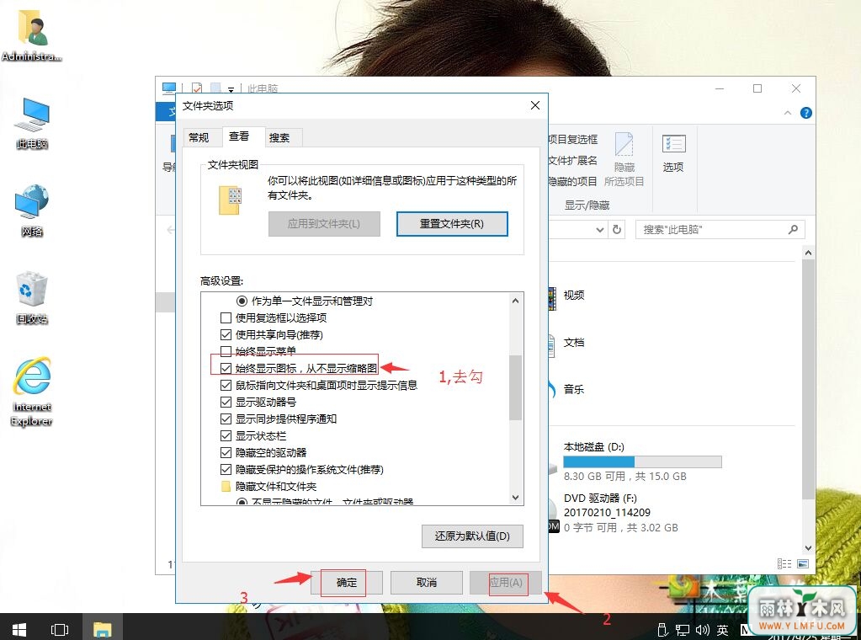Image resolution: width=861 pixels, height=640 pixels.
Task: Toggle 显示同步提供程序通知 checkbox
Action: [226, 419]
